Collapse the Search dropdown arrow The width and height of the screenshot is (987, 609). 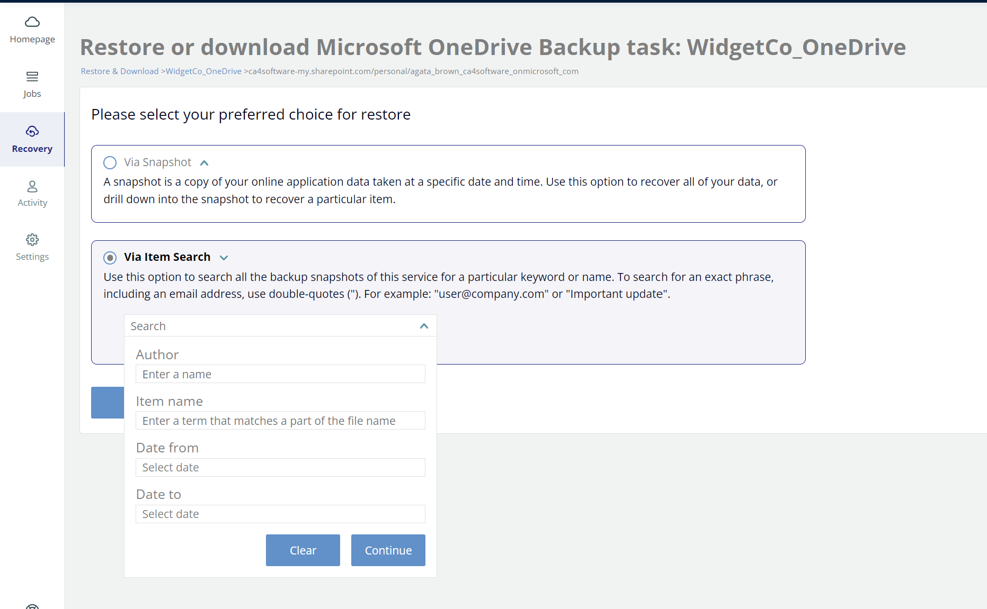pyautogui.click(x=424, y=326)
